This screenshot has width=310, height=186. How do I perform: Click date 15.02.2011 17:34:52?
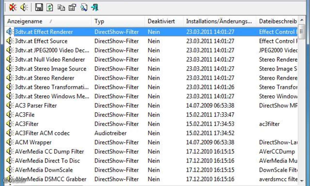(x=210, y=133)
